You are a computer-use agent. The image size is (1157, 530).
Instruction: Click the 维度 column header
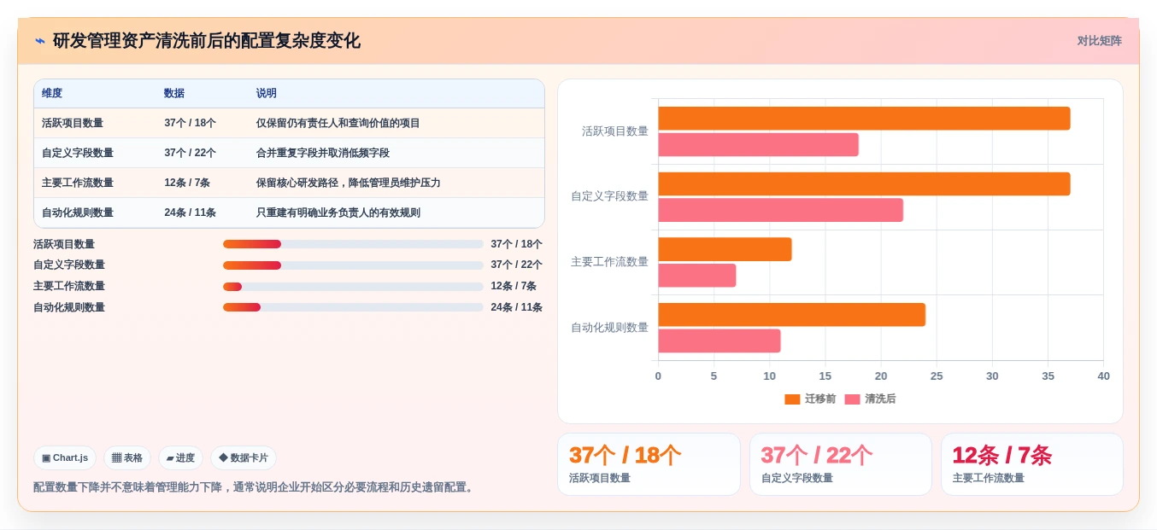click(52, 94)
